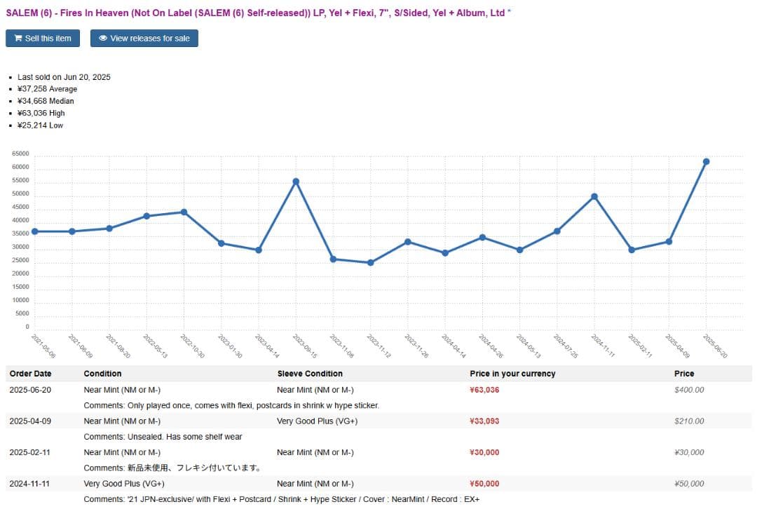Image resolution: width=757 pixels, height=509 pixels.
Task: Click the Sleeve Condition column header
Action: pos(310,374)
